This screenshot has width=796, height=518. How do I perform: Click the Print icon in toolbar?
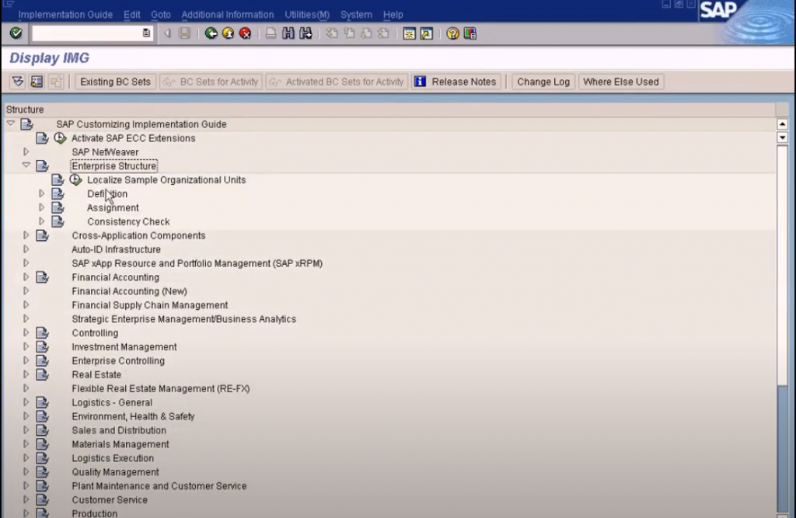point(271,33)
